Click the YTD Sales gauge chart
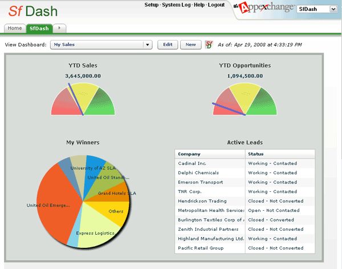This screenshot has height=269, width=342. point(83,99)
